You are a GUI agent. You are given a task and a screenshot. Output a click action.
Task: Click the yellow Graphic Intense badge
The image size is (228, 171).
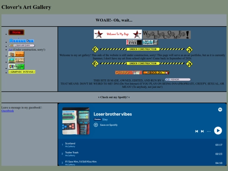(22, 72)
